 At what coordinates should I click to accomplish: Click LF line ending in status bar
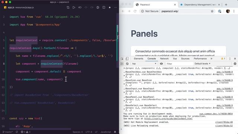96,132
